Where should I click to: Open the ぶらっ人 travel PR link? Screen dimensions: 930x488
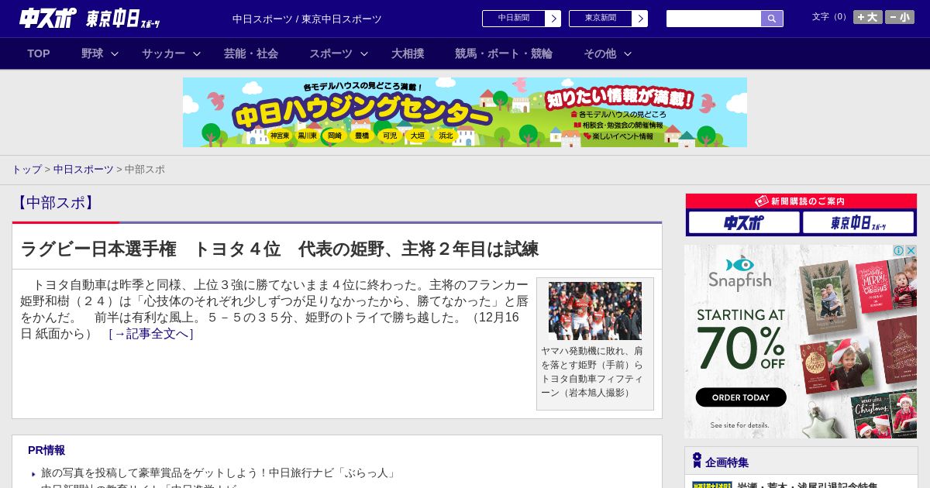219,473
